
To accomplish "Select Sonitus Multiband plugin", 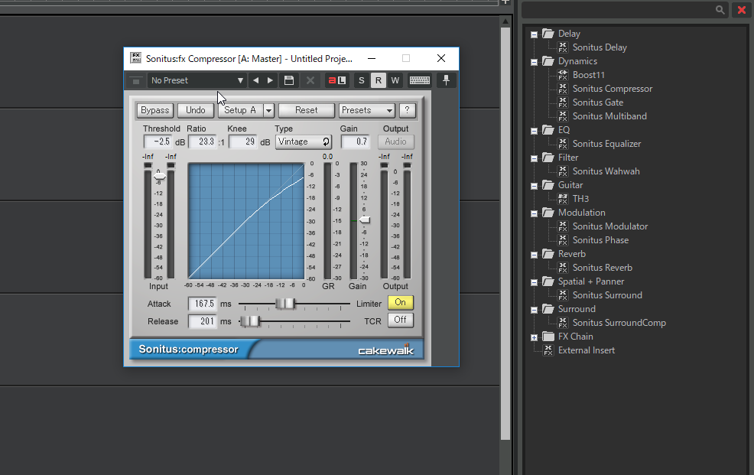I will [x=609, y=116].
